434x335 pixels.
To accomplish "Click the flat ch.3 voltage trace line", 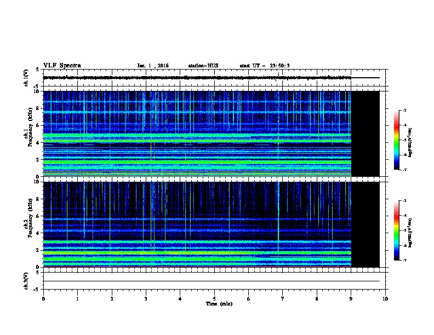I will tap(212, 281).
